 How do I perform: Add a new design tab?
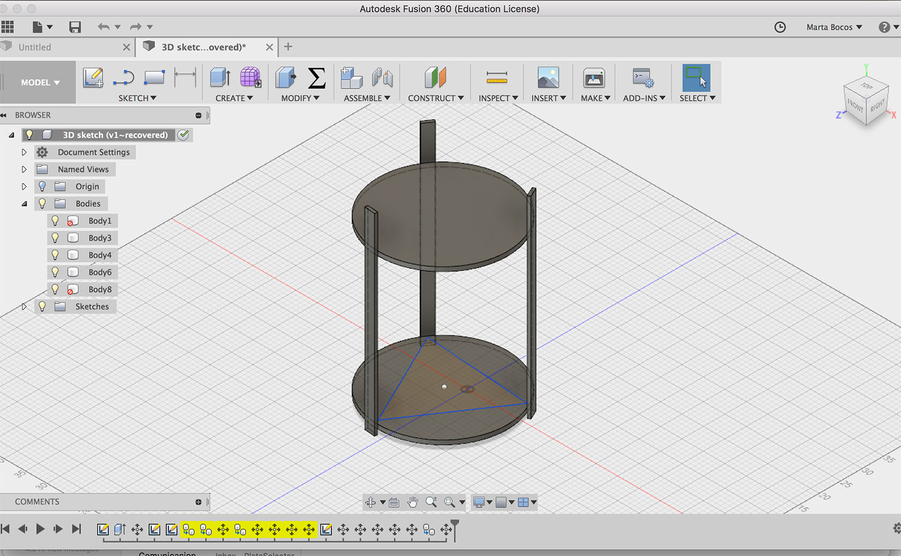(288, 47)
